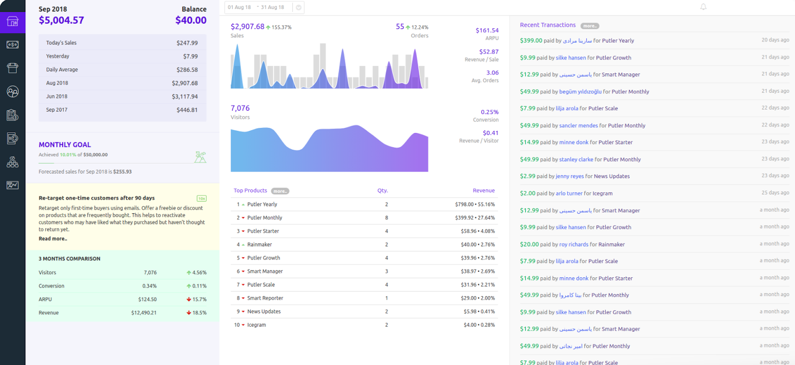The image size is (795, 365).
Task: Click the Jun 2018 sales row
Action: (122, 97)
